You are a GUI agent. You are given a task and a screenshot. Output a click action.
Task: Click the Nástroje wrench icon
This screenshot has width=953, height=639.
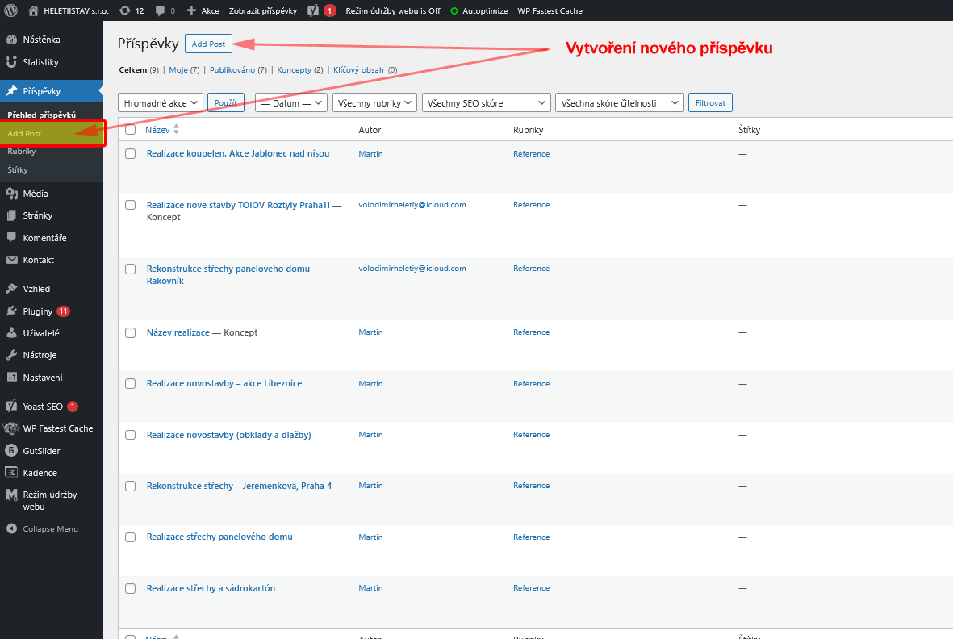tap(11, 355)
